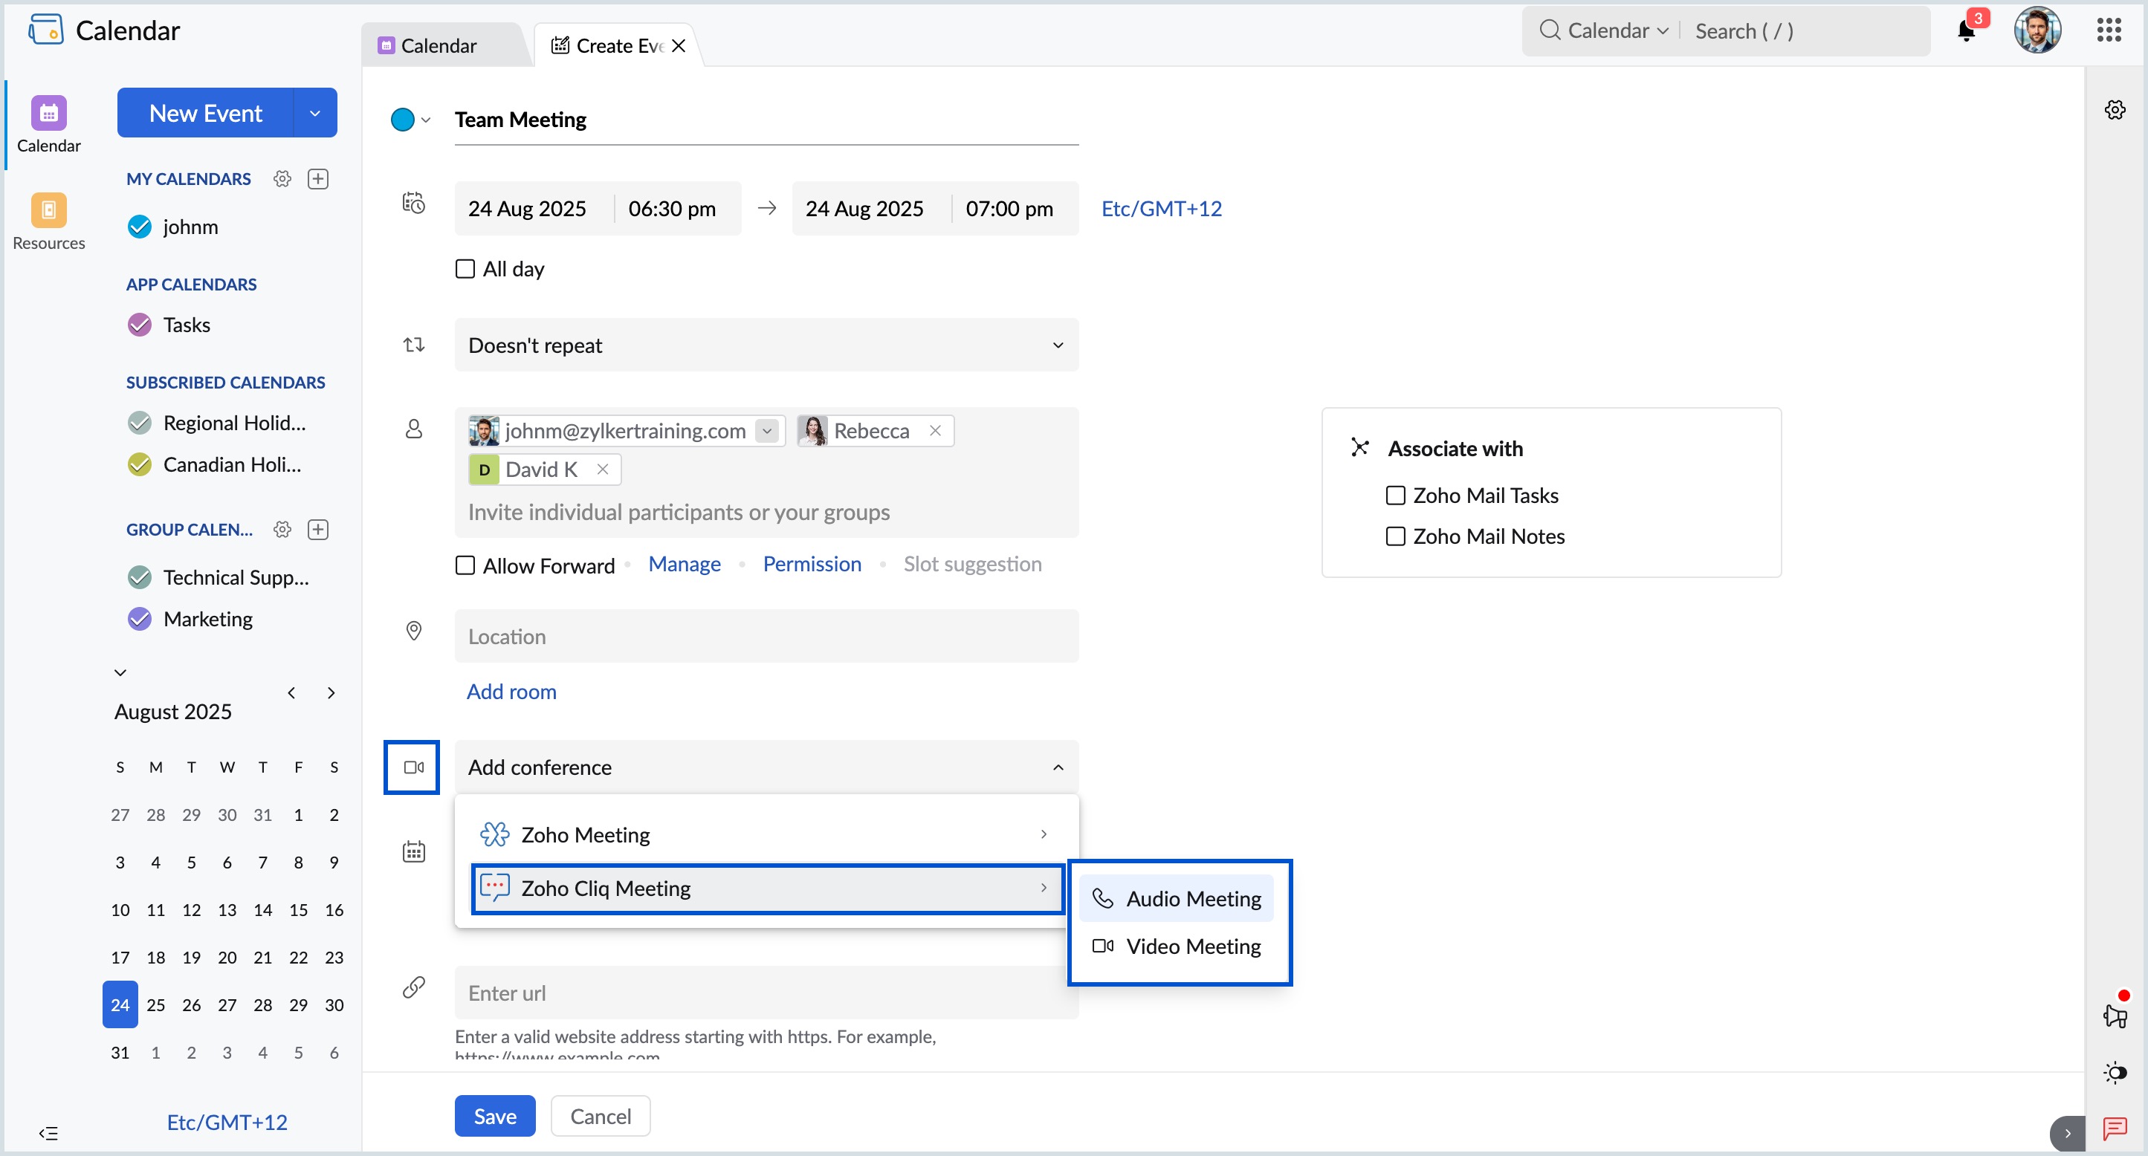
Task: Open the Add room link
Action: click(511, 692)
